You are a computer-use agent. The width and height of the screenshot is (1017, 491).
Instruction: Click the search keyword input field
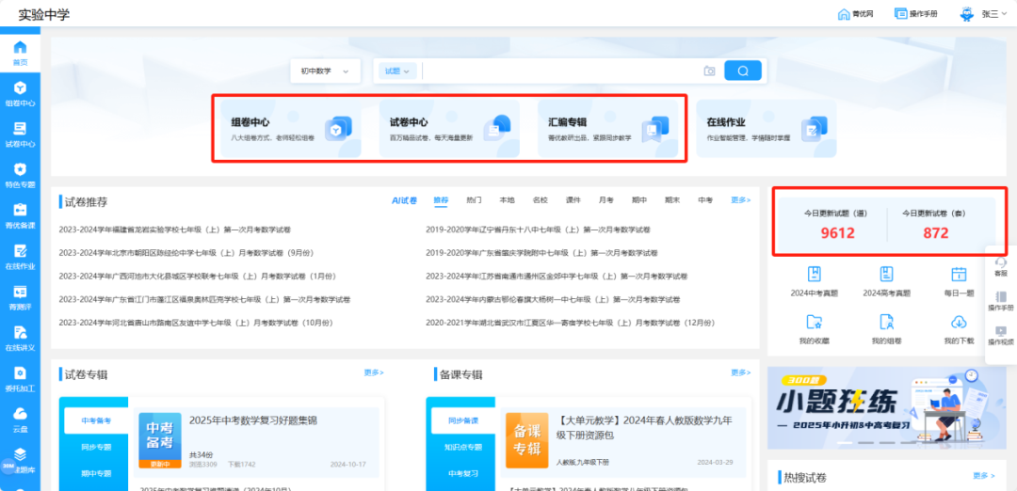click(561, 71)
